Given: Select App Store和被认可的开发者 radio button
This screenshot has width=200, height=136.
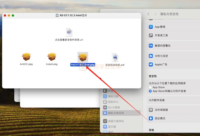Looking at the screenshot, I should (x=150, y=91).
